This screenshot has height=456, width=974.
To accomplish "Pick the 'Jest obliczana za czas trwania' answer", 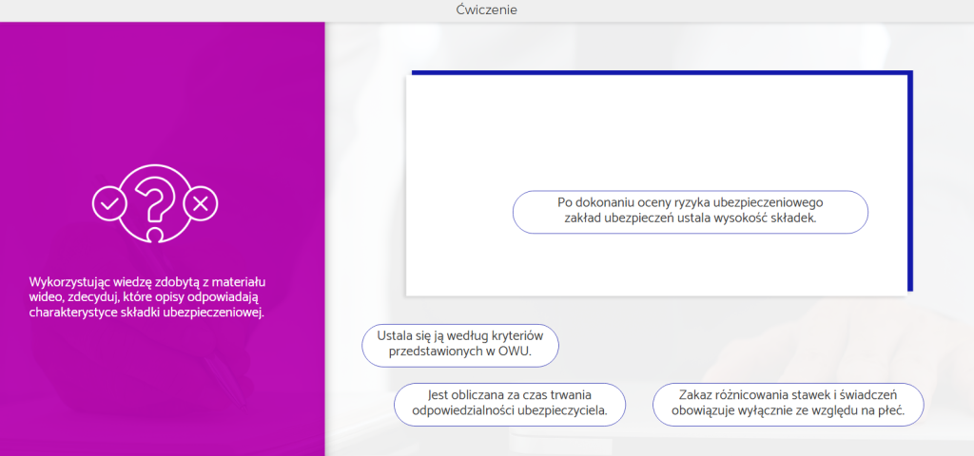I will (510, 404).
